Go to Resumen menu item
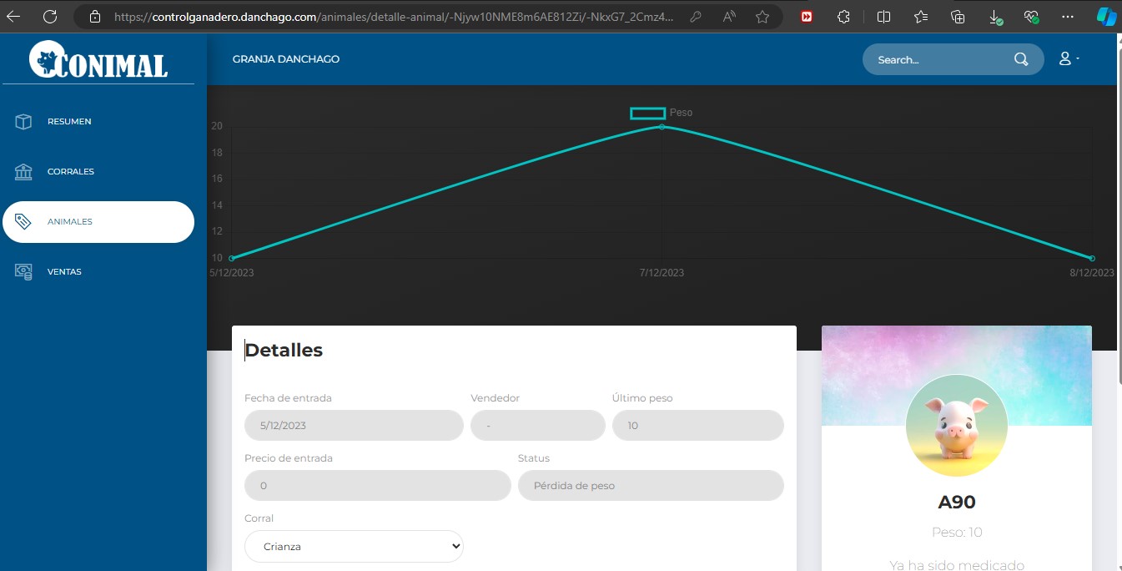1122x571 pixels. pos(70,122)
